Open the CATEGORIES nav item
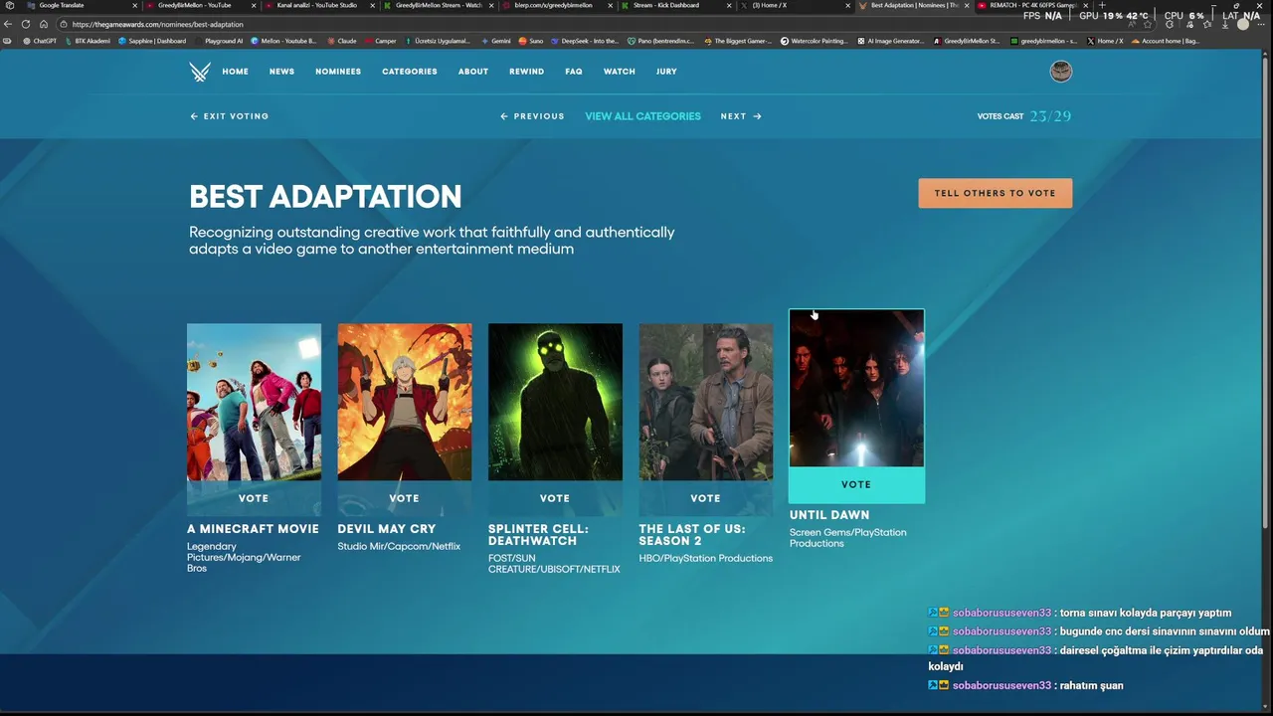1273x716 pixels. 410,72
